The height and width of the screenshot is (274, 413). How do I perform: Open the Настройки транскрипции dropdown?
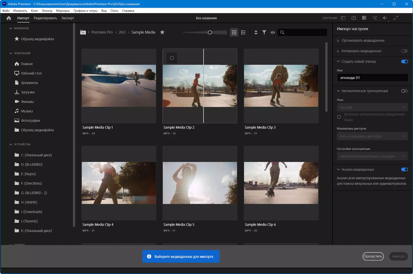point(372,156)
